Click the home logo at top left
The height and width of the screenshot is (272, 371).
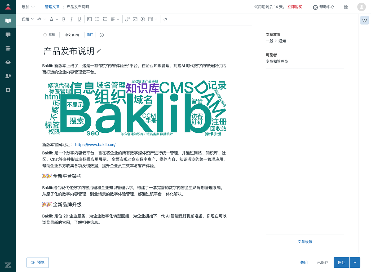[x=8, y=7]
